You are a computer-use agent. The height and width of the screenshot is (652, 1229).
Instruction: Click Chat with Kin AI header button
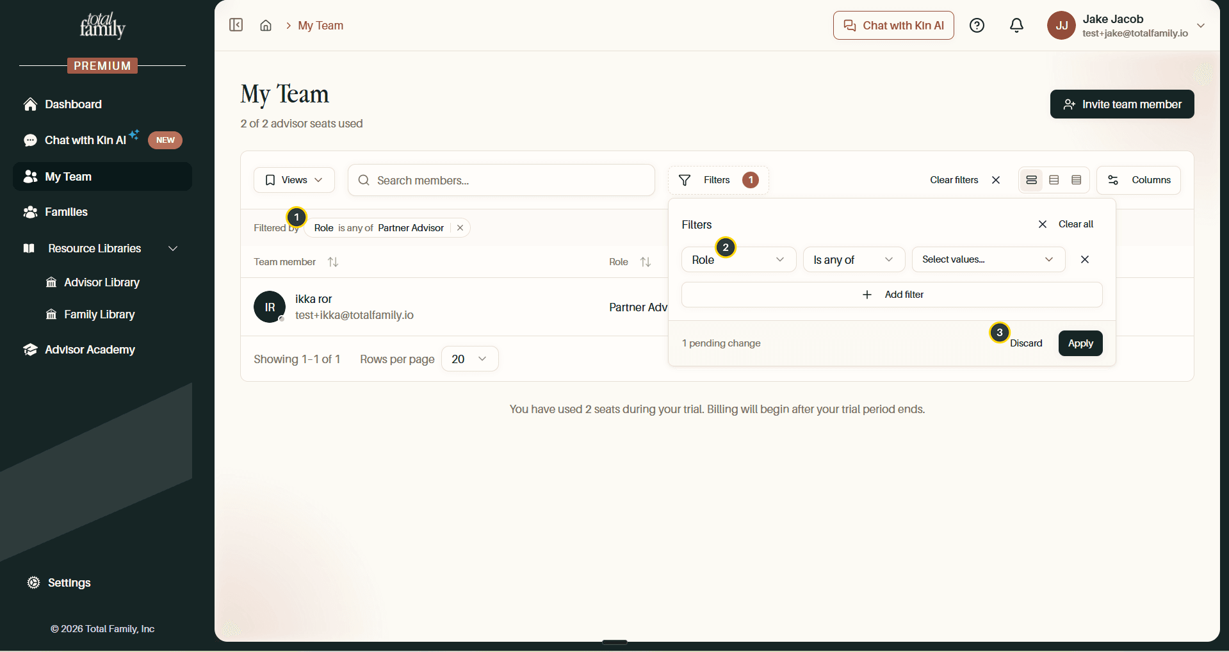(893, 26)
